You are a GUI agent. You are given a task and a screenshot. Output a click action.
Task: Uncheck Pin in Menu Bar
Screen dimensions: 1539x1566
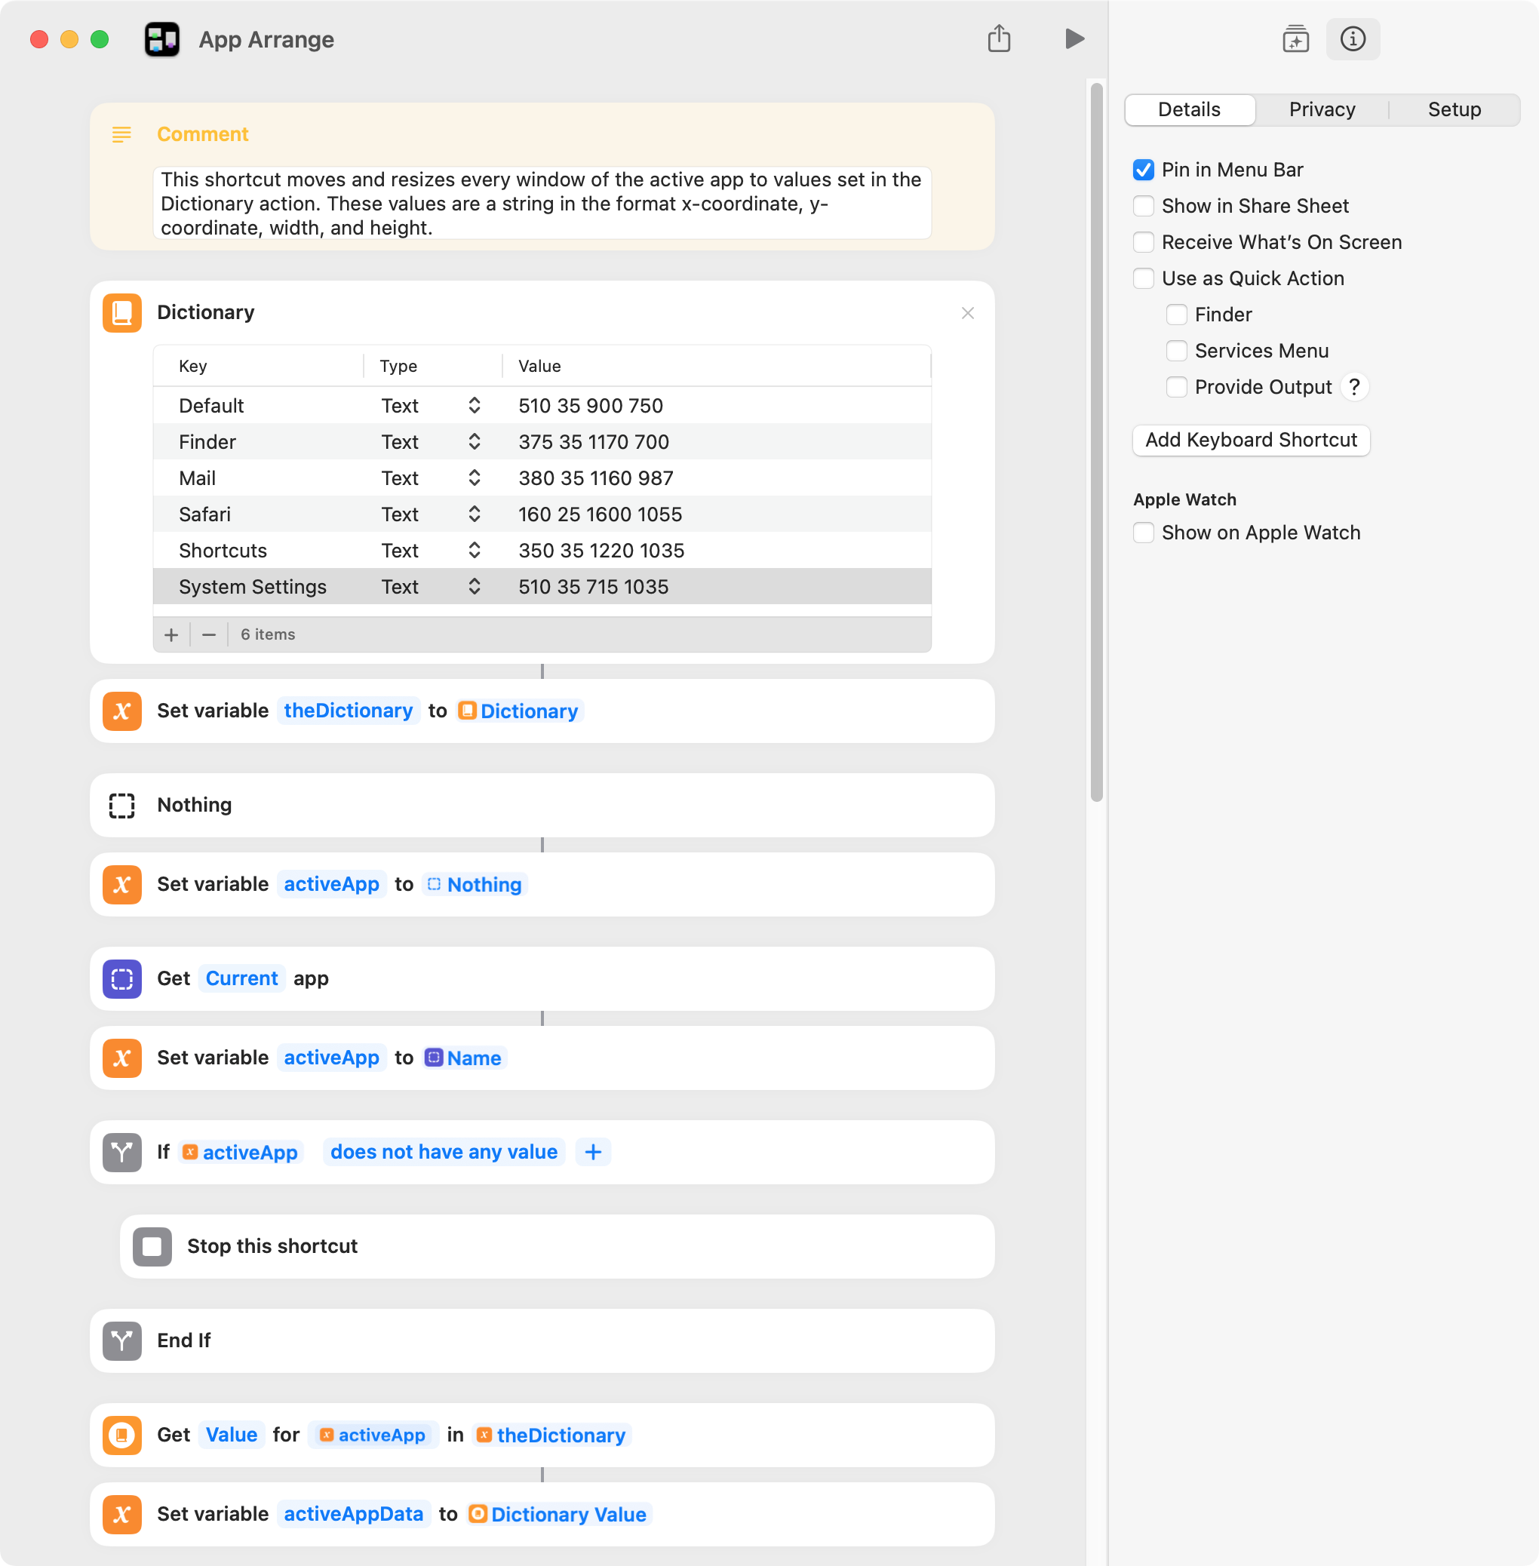coord(1143,170)
